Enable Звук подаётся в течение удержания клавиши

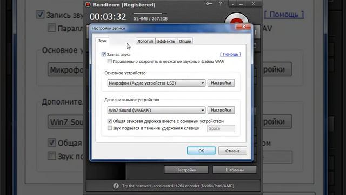(x=110, y=128)
